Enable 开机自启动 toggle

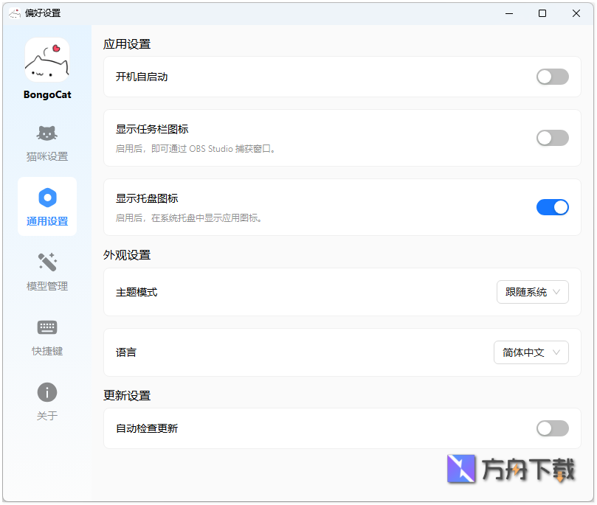552,77
